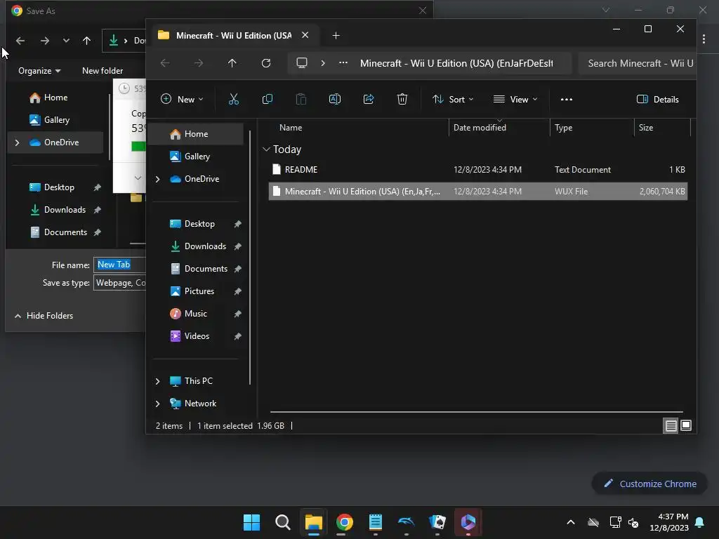Expand This PC tree node

(158, 381)
